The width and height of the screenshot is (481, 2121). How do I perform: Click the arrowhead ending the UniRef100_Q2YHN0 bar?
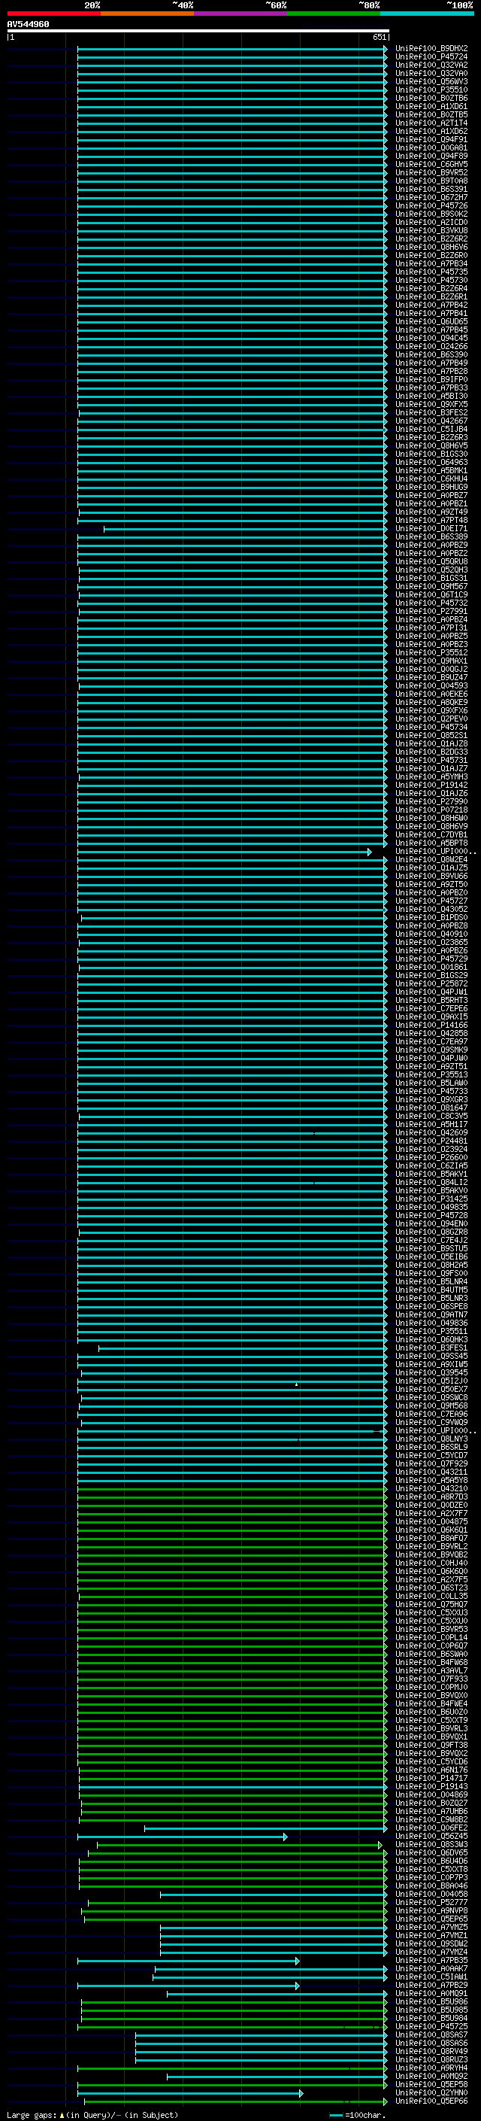point(300,2093)
